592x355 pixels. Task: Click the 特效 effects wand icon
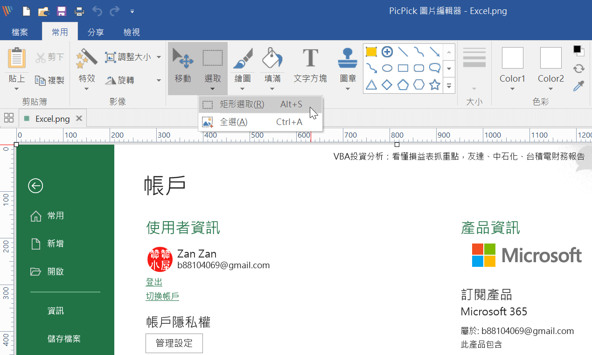coord(86,58)
